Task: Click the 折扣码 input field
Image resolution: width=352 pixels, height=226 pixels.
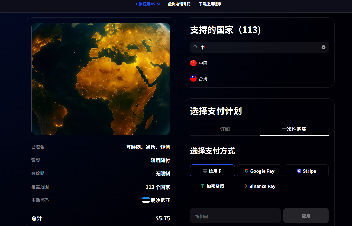Action: [235, 216]
